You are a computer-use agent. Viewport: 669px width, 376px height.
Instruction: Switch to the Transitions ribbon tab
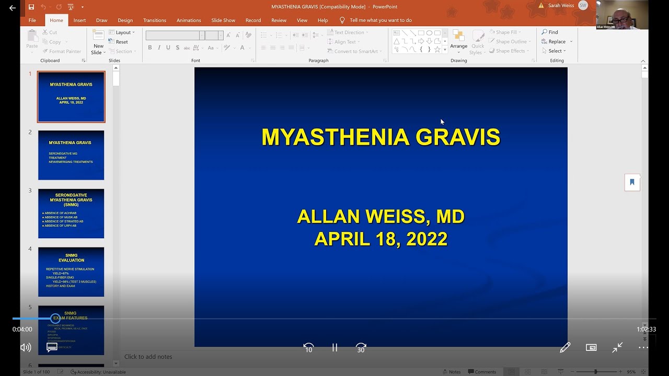point(155,20)
